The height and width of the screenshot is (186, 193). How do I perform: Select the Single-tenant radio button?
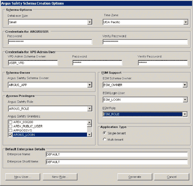coord(105,133)
